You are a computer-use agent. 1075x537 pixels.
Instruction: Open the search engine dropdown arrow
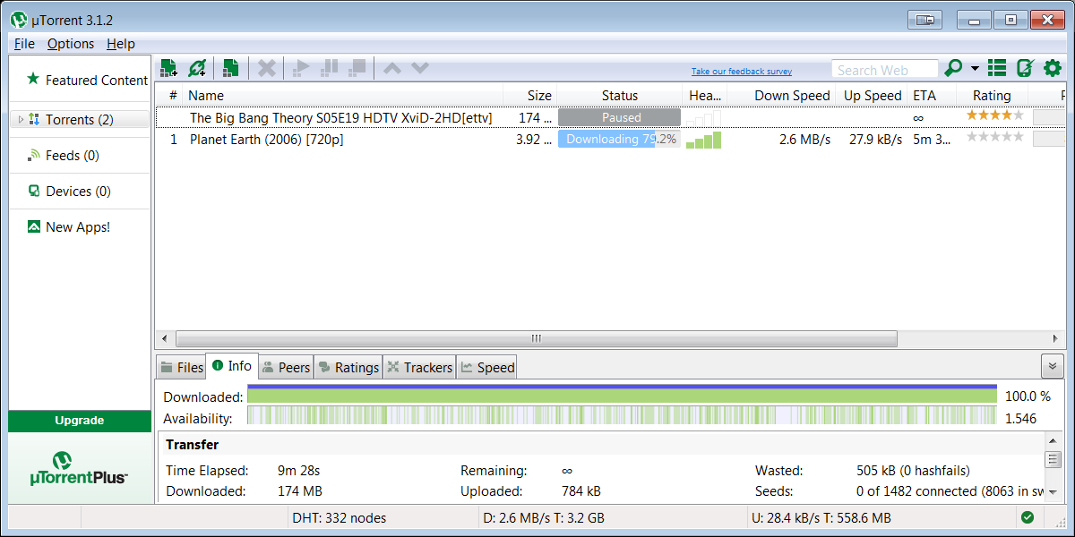(975, 69)
